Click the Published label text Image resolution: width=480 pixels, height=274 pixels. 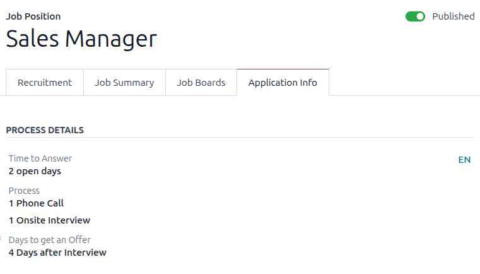pos(453,16)
